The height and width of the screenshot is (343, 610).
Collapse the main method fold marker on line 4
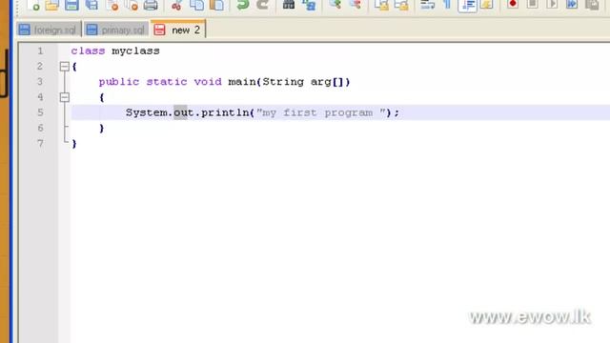(x=65, y=97)
